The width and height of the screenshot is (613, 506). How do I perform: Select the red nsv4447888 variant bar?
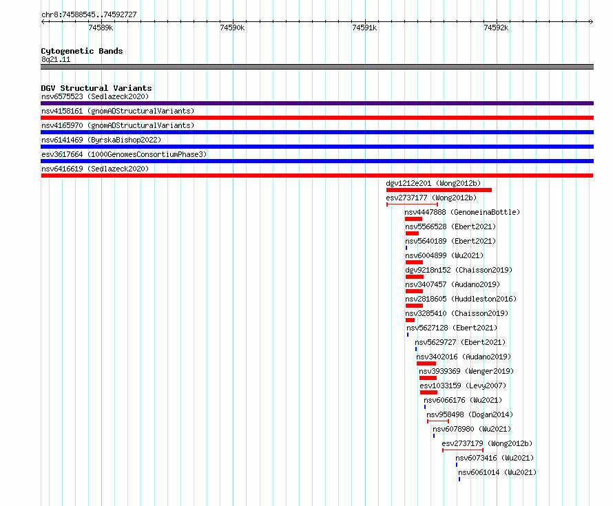tap(414, 219)
